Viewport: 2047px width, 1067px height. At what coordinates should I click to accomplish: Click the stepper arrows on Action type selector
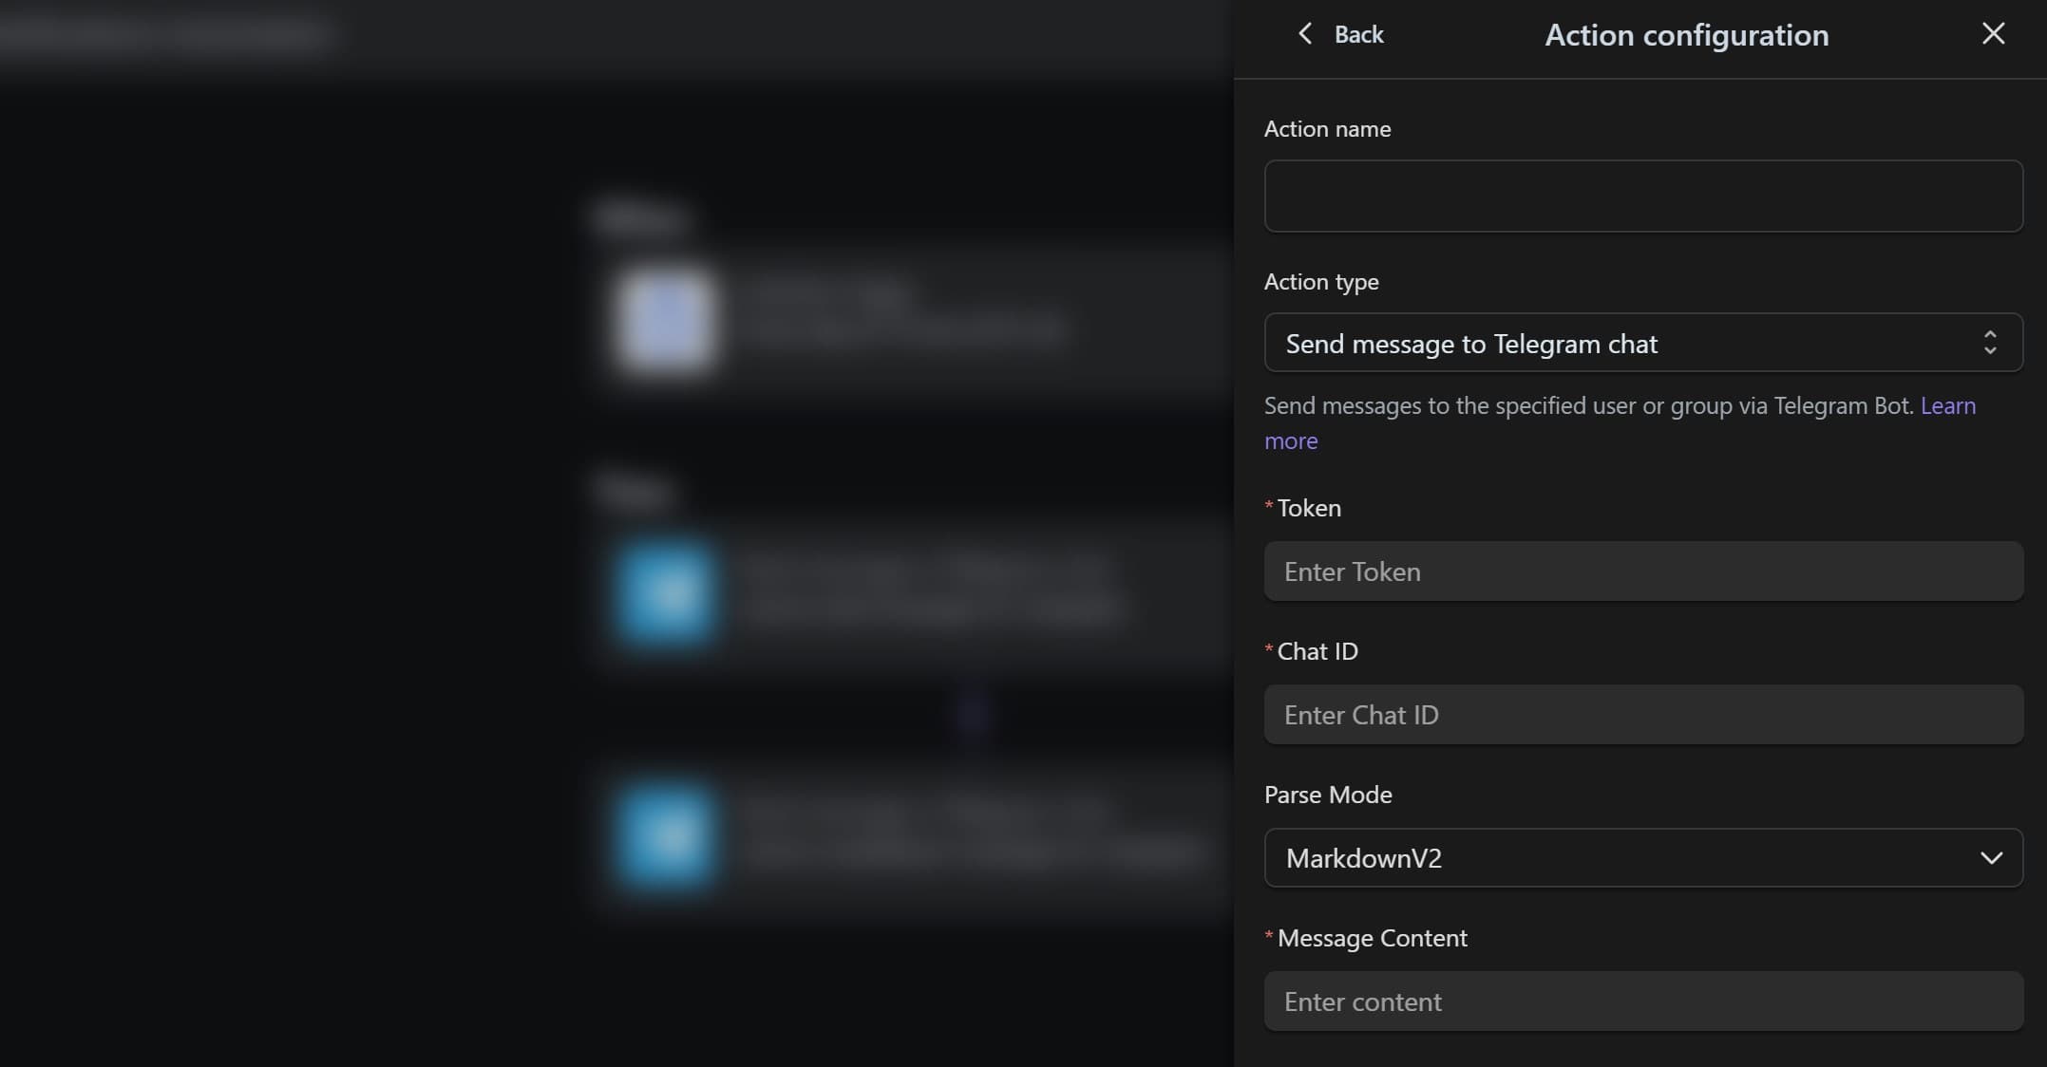[x=1991, y=343]
